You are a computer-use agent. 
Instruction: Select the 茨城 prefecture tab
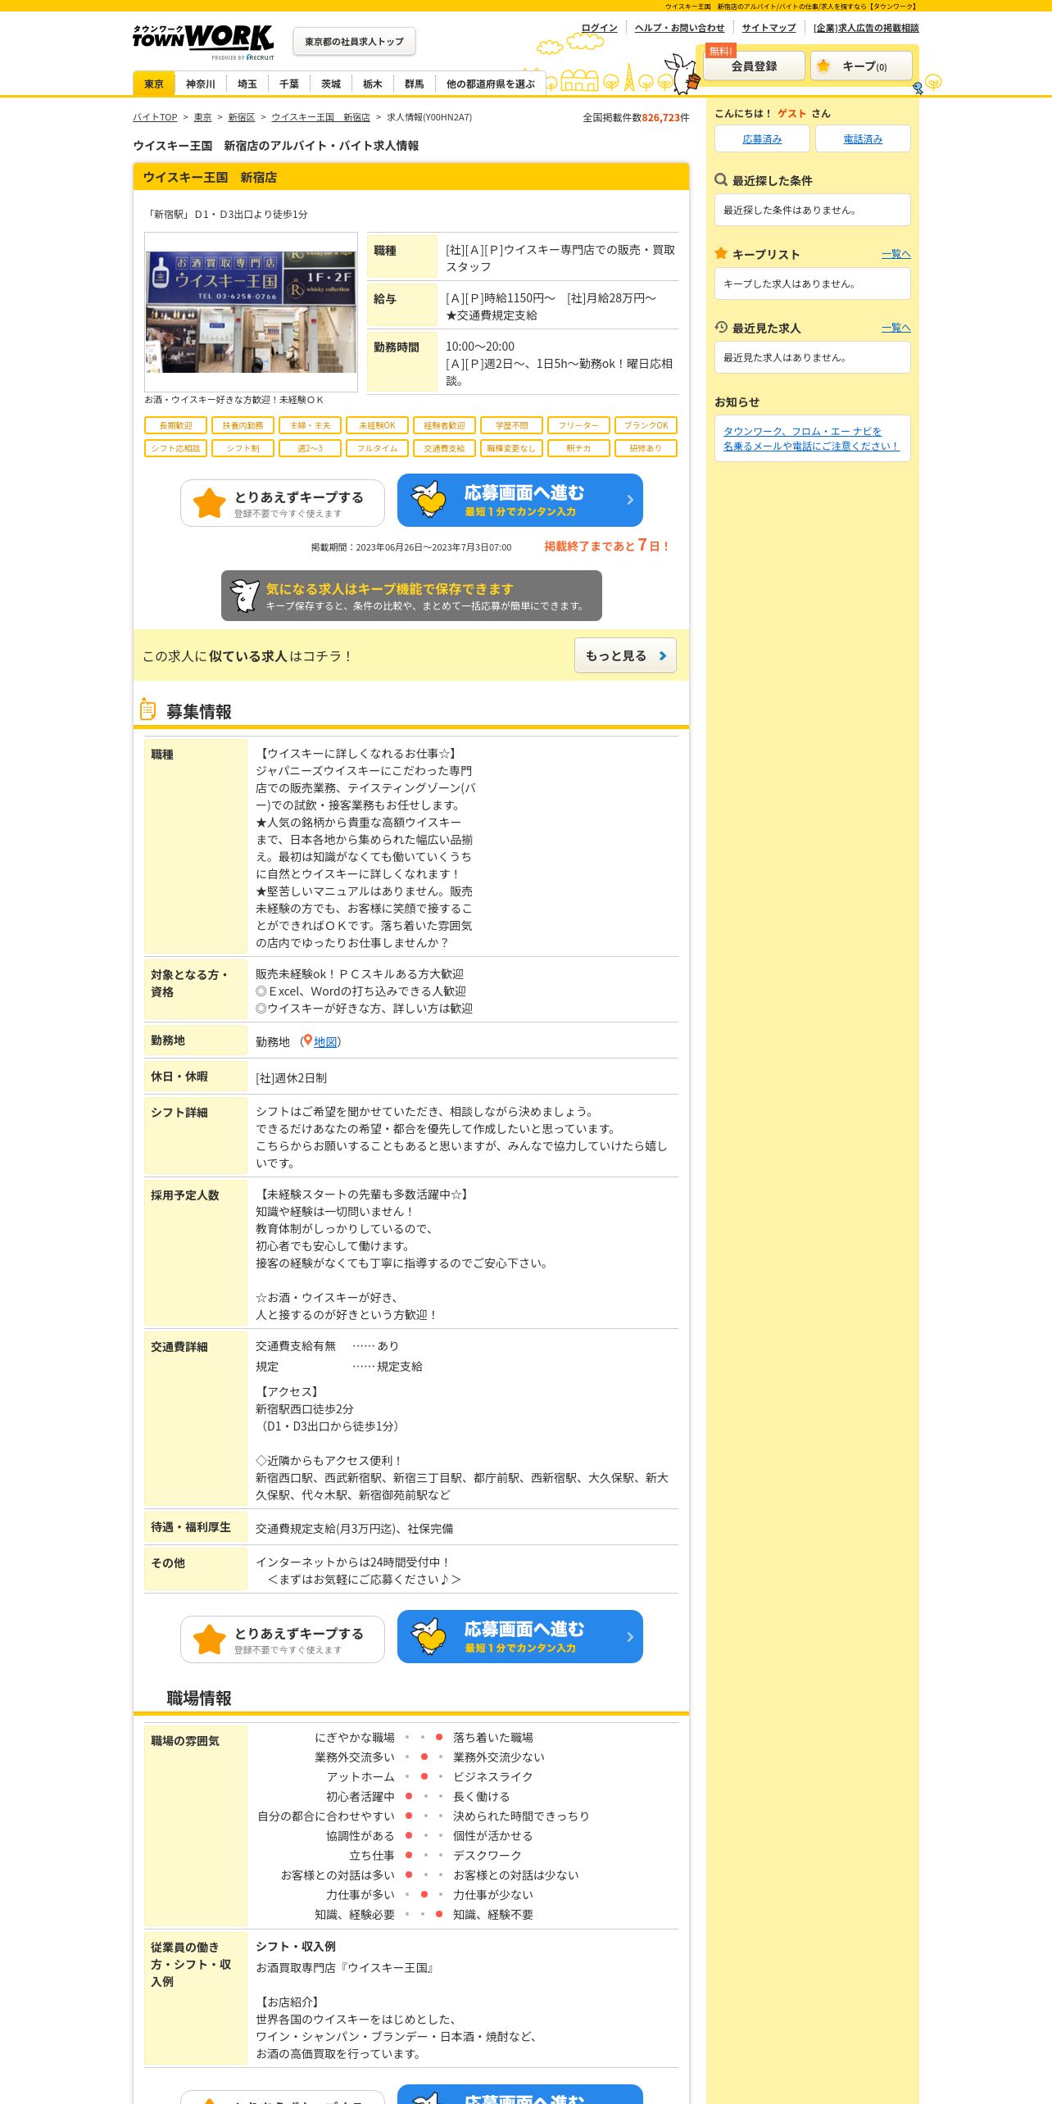(330, 84)
